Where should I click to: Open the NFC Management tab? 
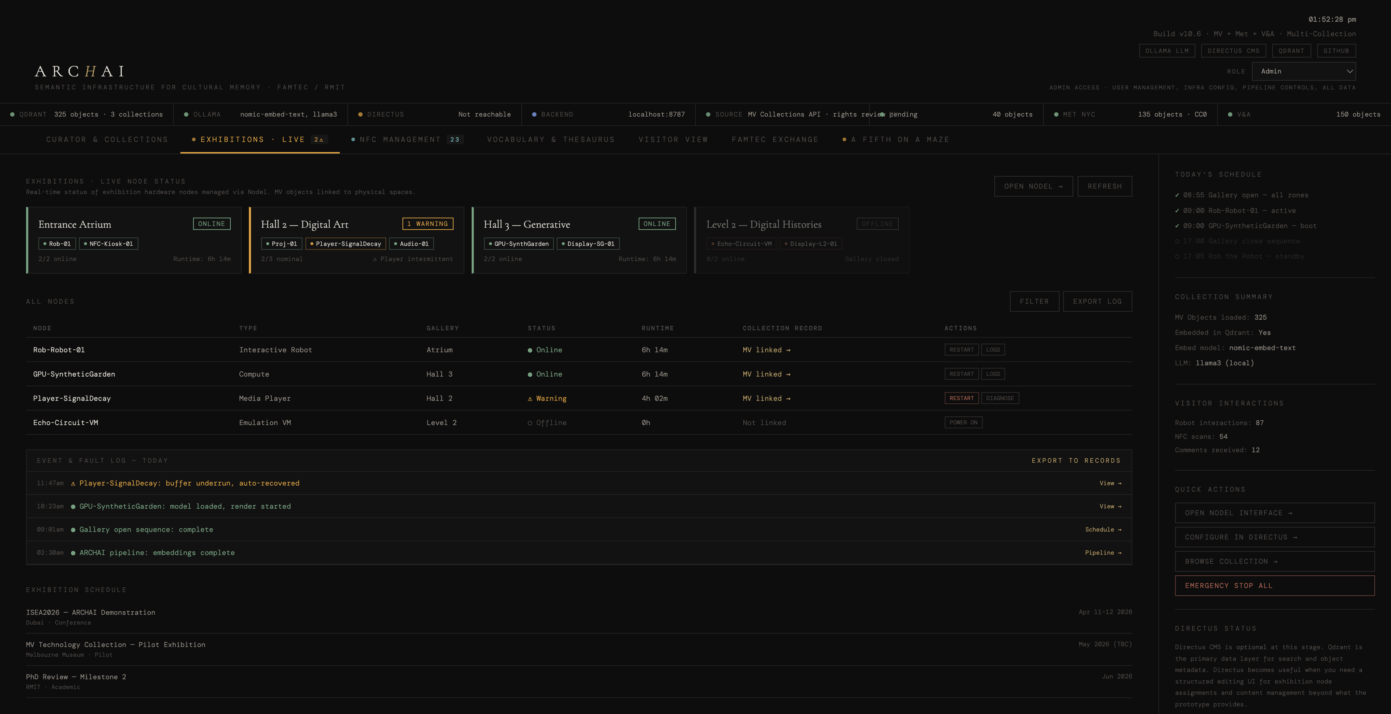[x=407, y=140]
